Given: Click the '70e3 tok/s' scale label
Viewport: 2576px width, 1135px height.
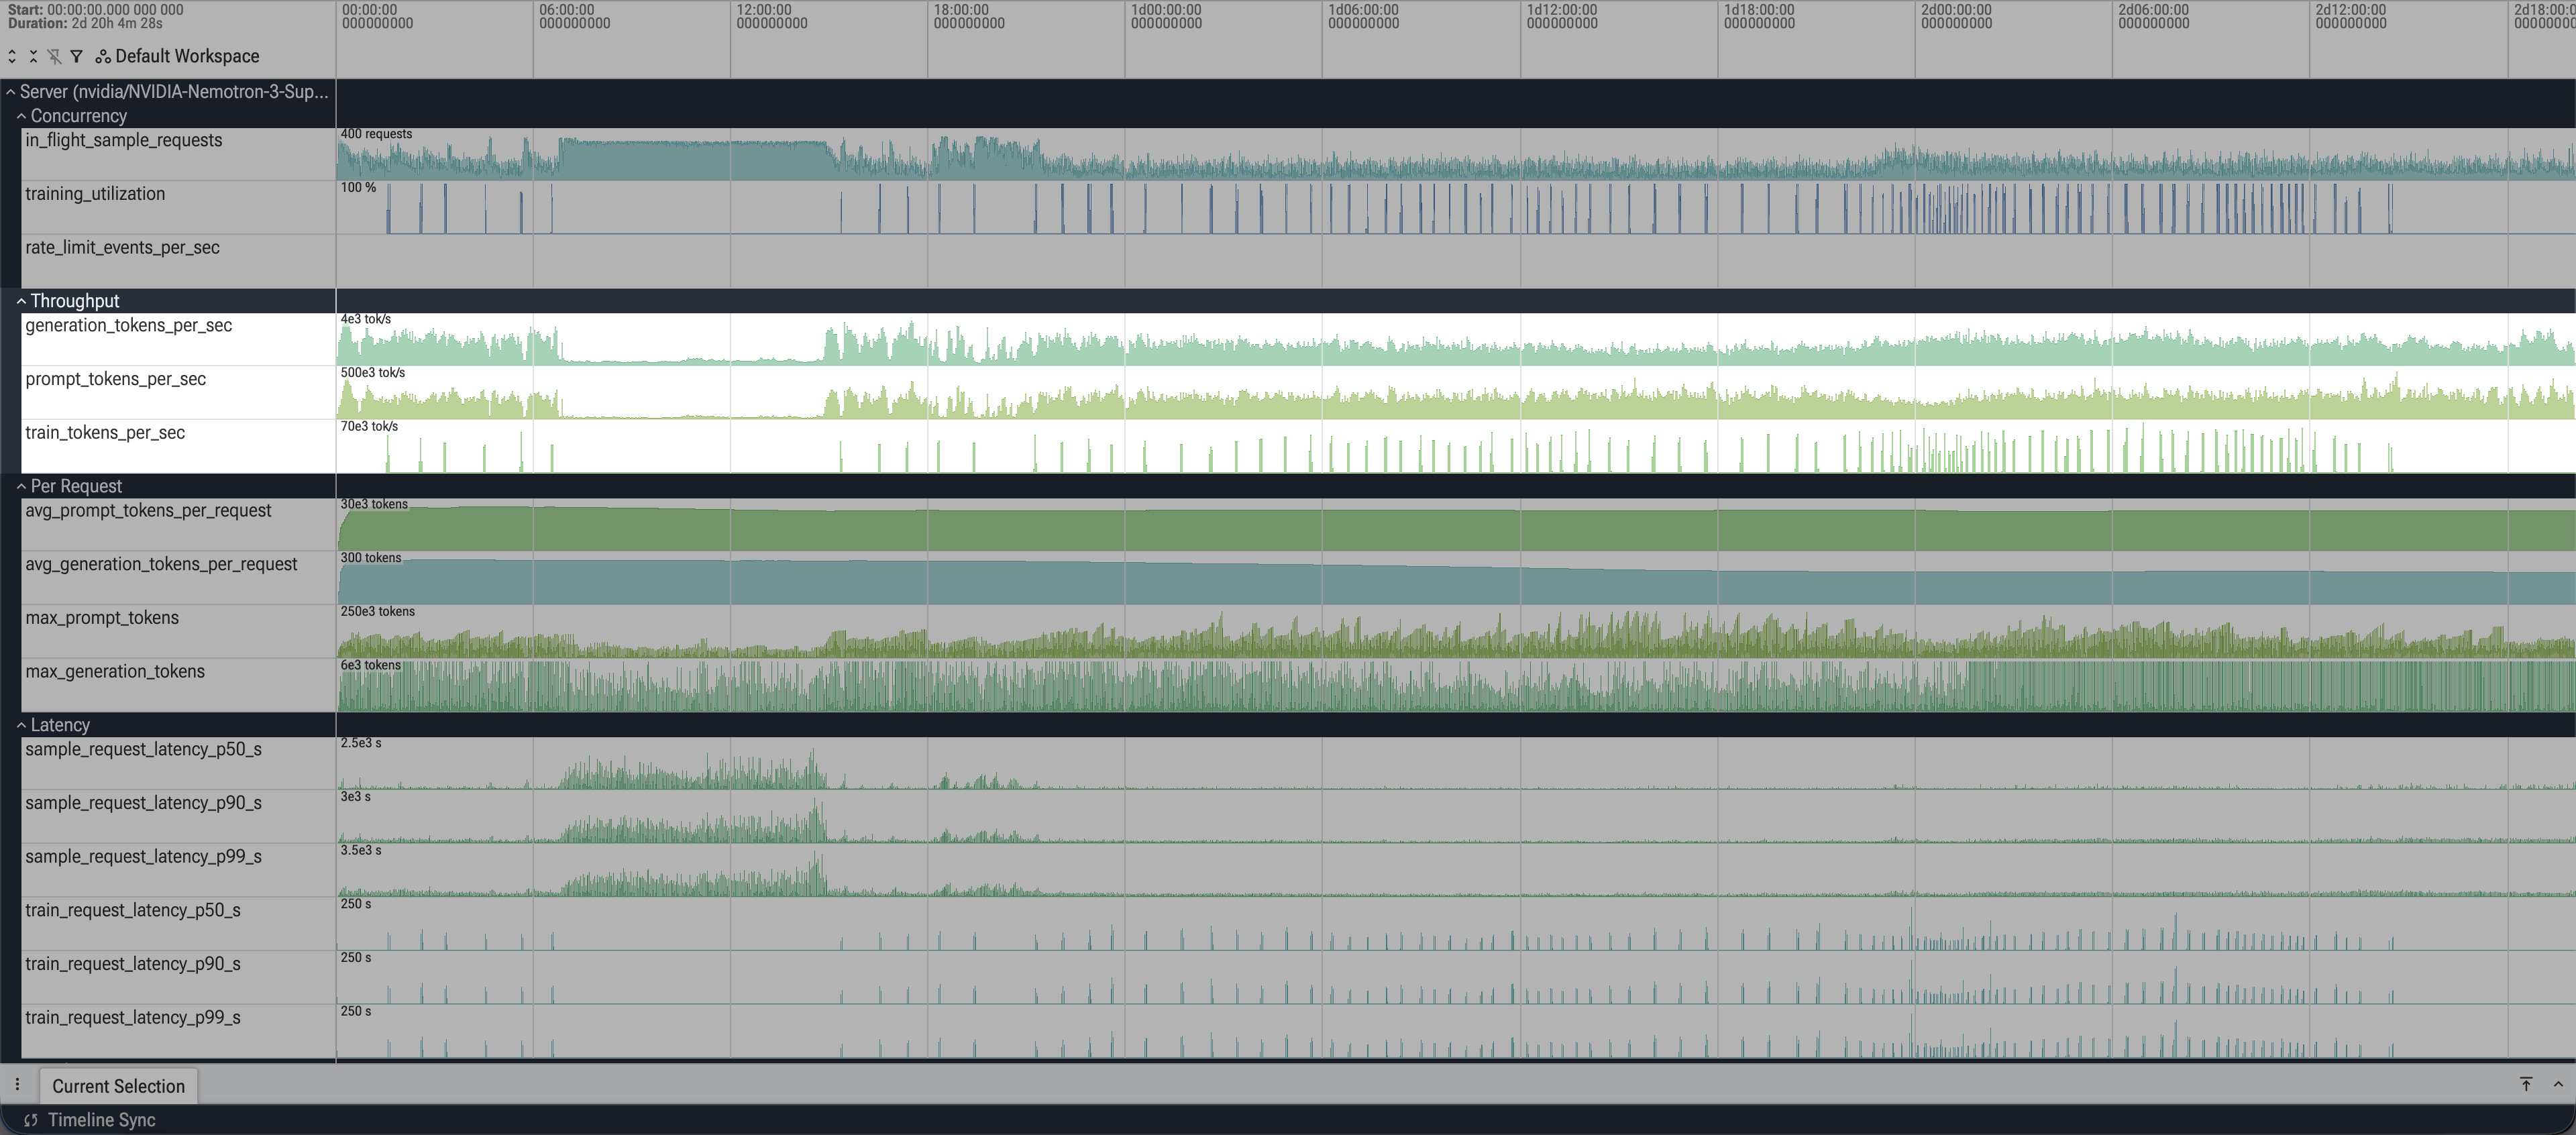Looking at the screenshot, I should (369, 427).
